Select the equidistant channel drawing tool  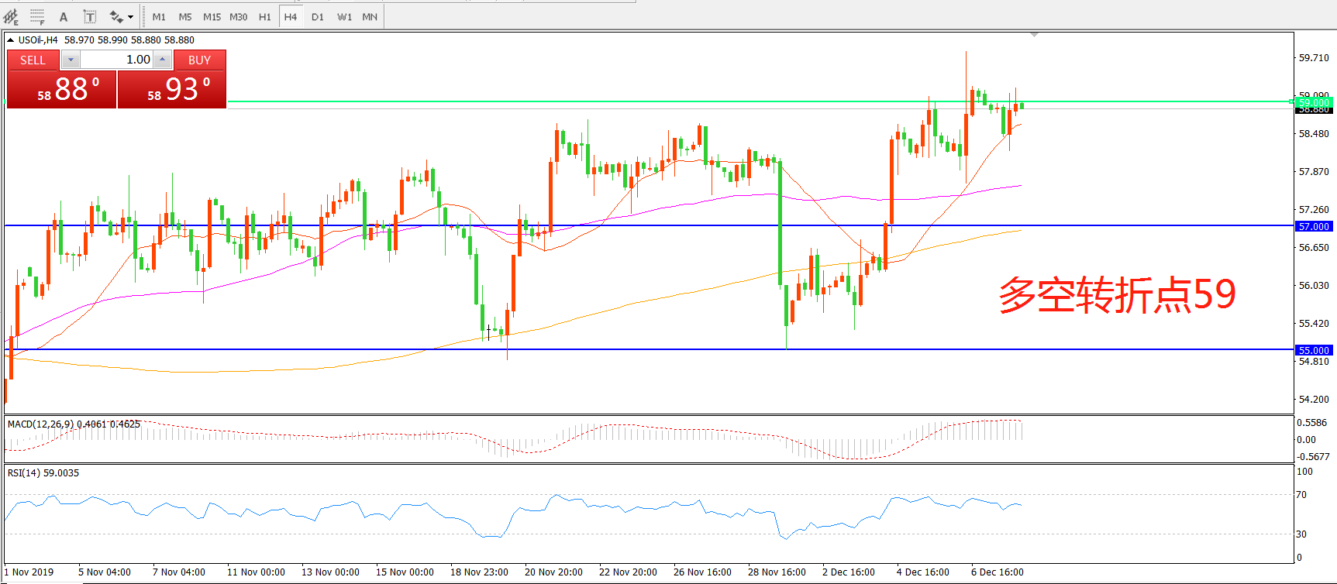point(12,16)
